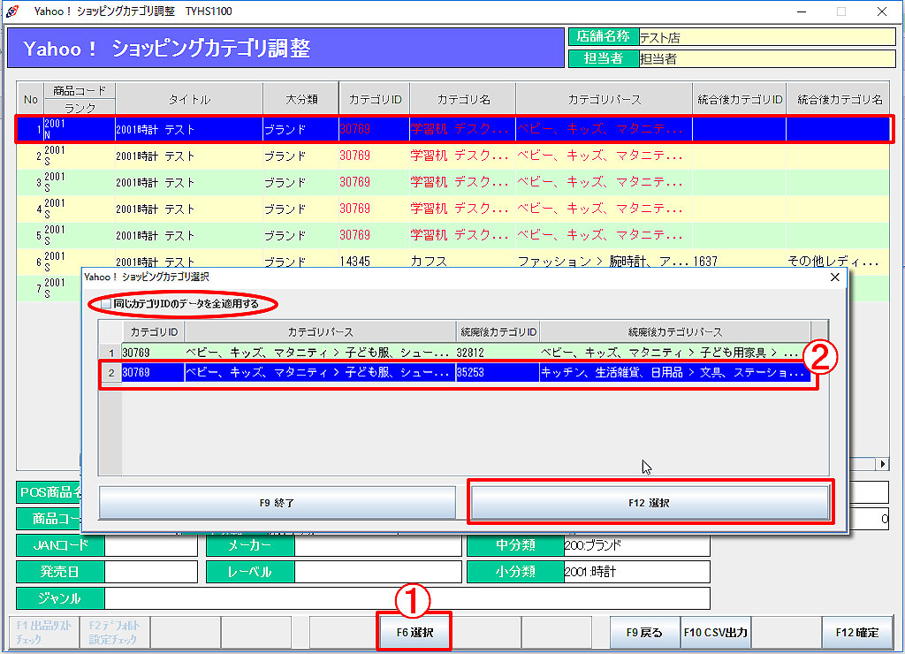Click the 統廃後カテゴリパース column header

(675, 332)
